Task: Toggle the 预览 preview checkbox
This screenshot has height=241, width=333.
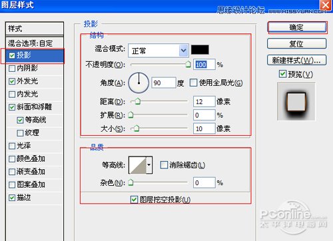Action: 282,74
